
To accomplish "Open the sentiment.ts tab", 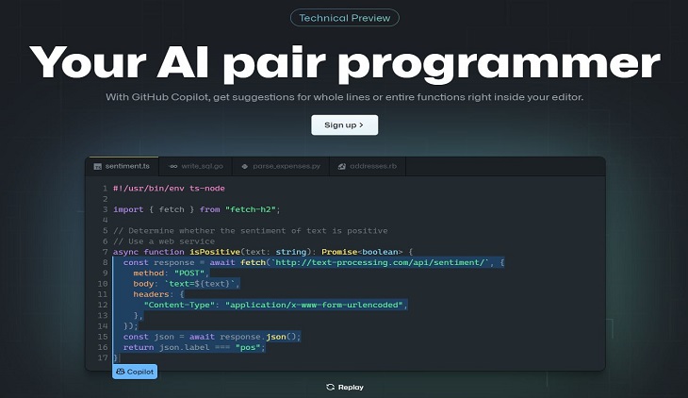I will tap(122, 166).
